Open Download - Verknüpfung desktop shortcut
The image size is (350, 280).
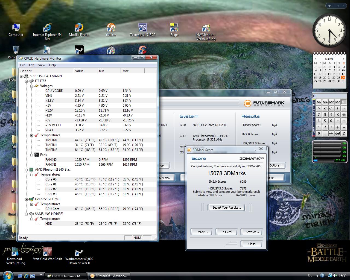coord(16,256)
